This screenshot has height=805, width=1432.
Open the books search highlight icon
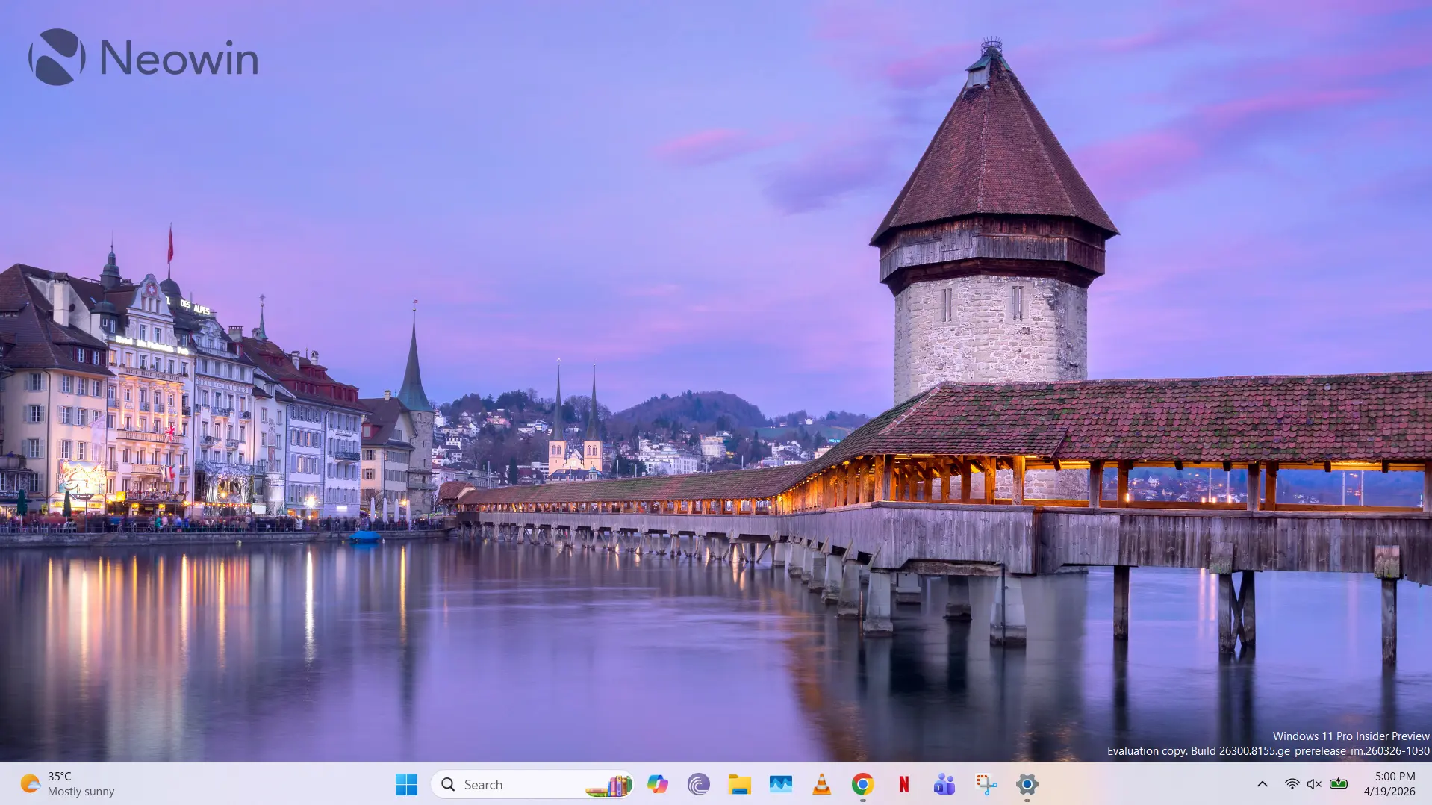(609, 785)
